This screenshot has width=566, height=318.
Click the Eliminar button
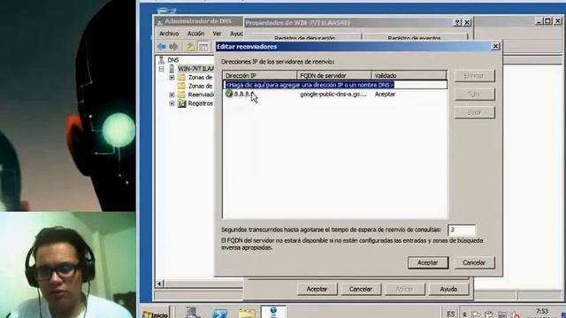(x=474, y=76)
